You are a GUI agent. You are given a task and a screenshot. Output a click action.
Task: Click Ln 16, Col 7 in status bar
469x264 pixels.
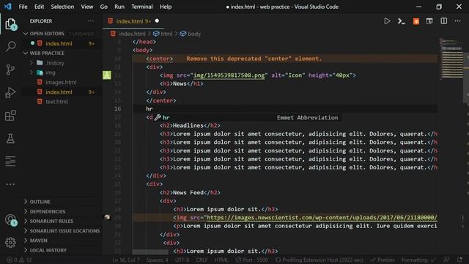[x=125, y=260]
